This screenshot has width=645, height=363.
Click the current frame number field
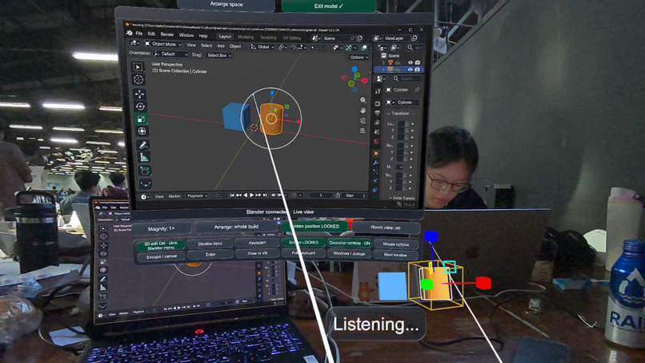point(321,196)
